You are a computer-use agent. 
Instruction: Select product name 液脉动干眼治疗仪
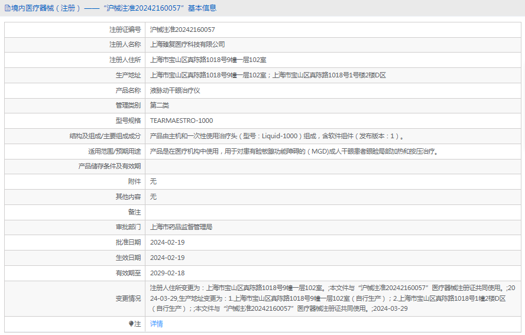[x=175, y=90]
